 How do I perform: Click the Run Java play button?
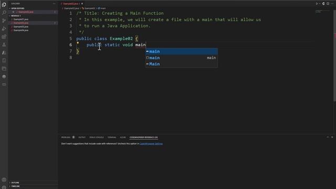317,4
